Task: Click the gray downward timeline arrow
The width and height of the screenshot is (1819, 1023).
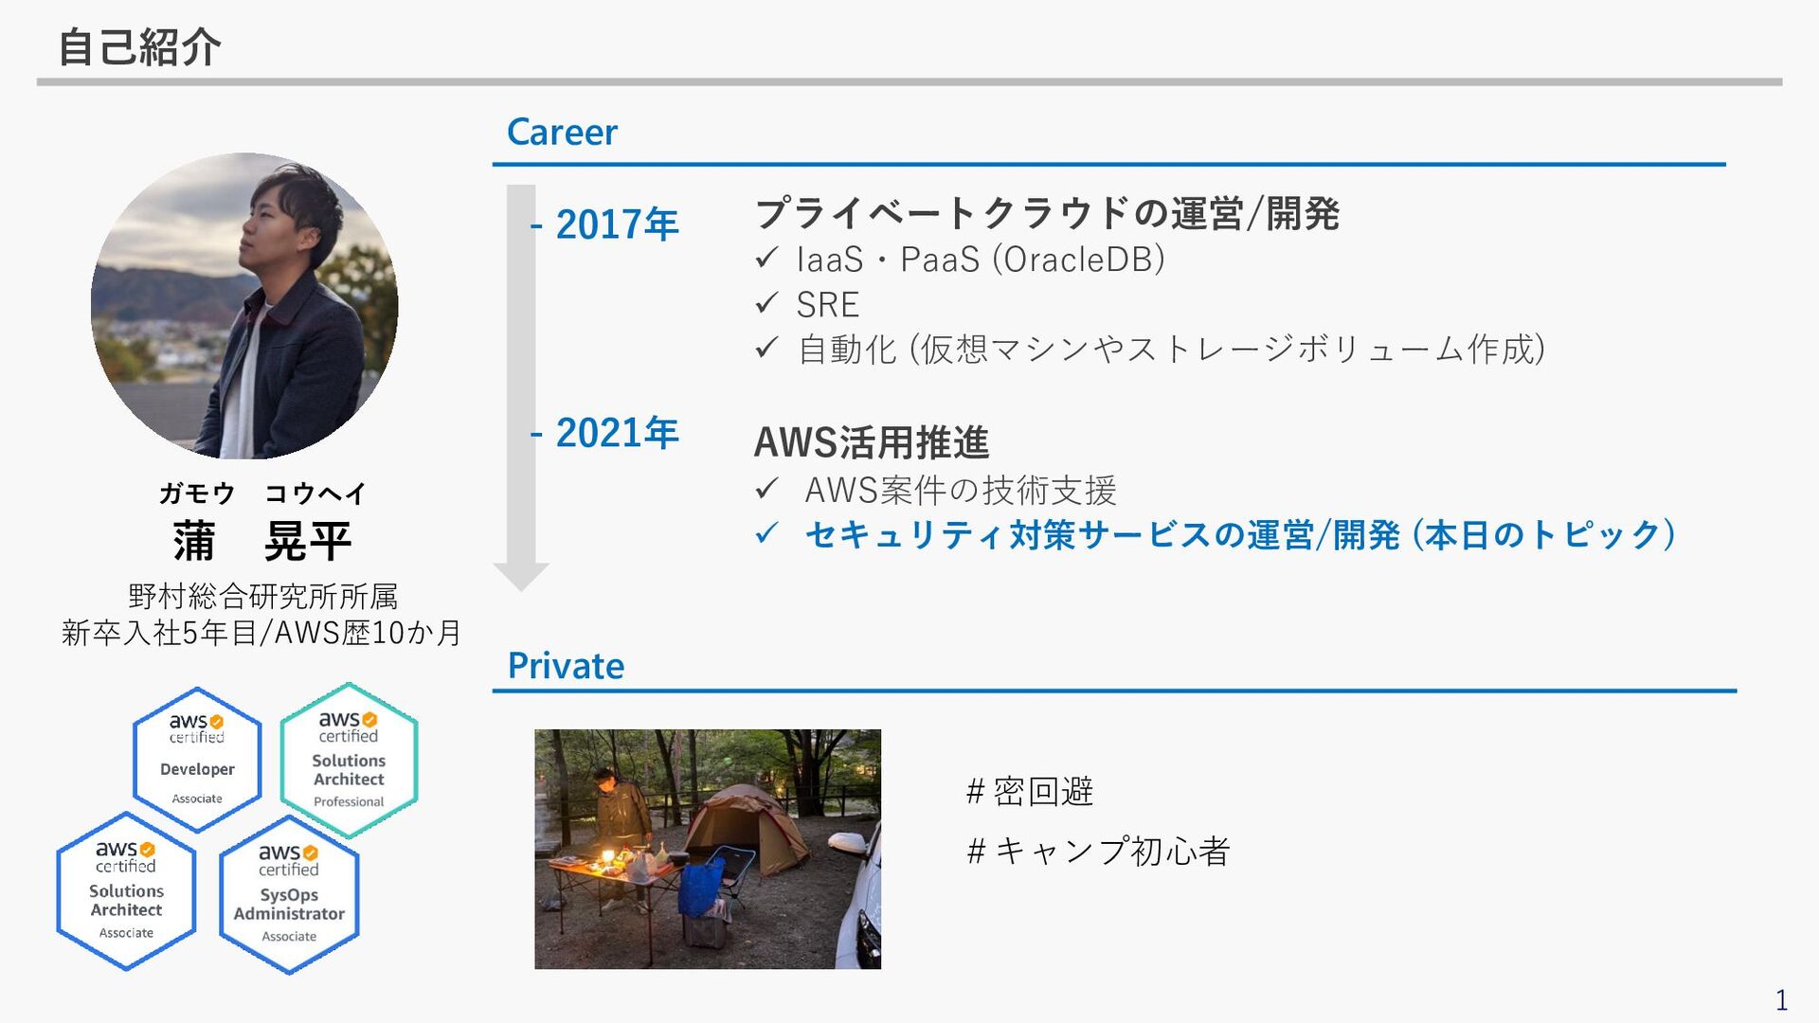Action: (521, 388)
